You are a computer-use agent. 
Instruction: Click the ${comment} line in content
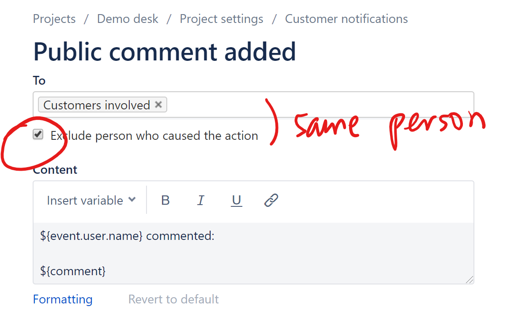[73, 271]
